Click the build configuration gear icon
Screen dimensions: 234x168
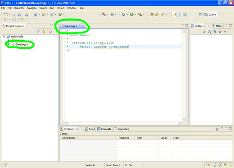pyautogui.click(x=112, y=14)
